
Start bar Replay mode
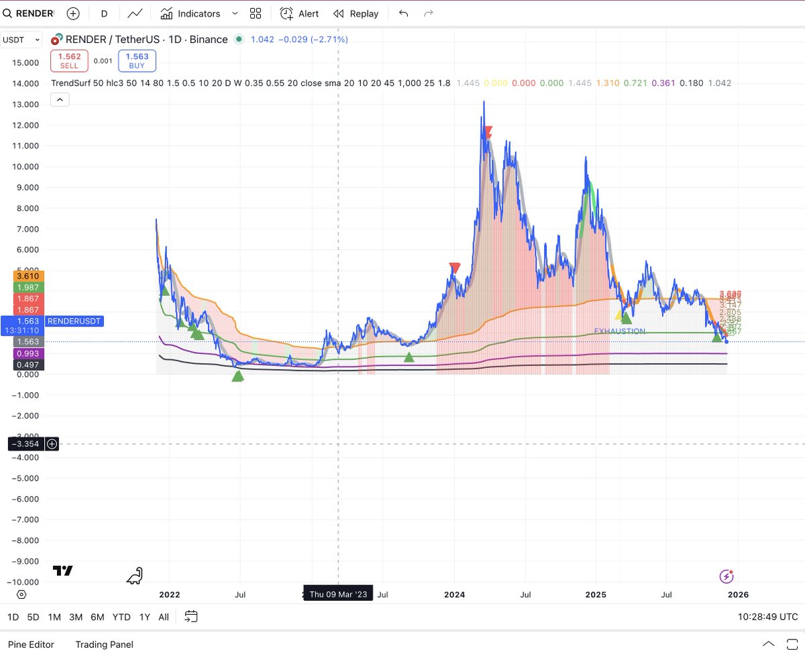[x=356, y=13]
